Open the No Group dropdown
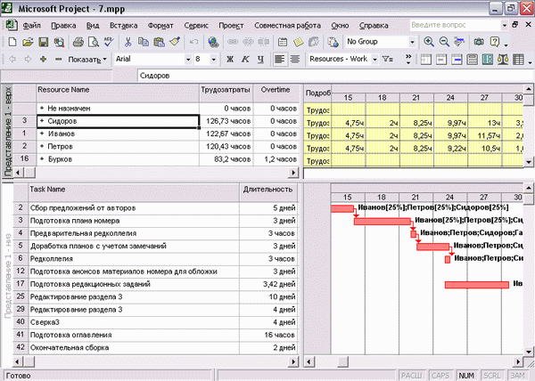 pyautogui.click(x=412, y=42)
